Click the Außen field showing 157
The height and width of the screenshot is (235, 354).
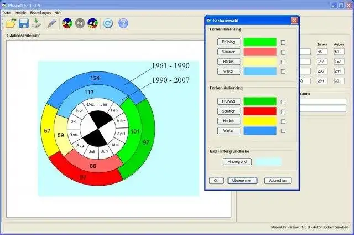click(339, 62)
